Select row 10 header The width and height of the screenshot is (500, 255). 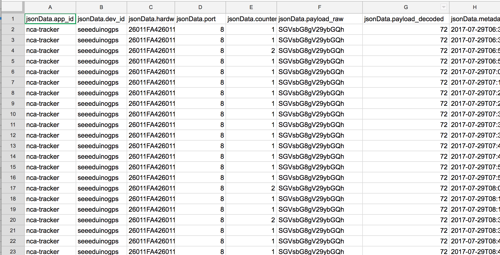13,114
